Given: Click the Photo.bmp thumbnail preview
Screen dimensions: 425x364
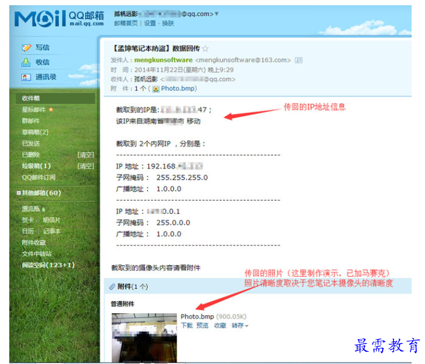Looking at the screenshot, I should click(144, 338).
